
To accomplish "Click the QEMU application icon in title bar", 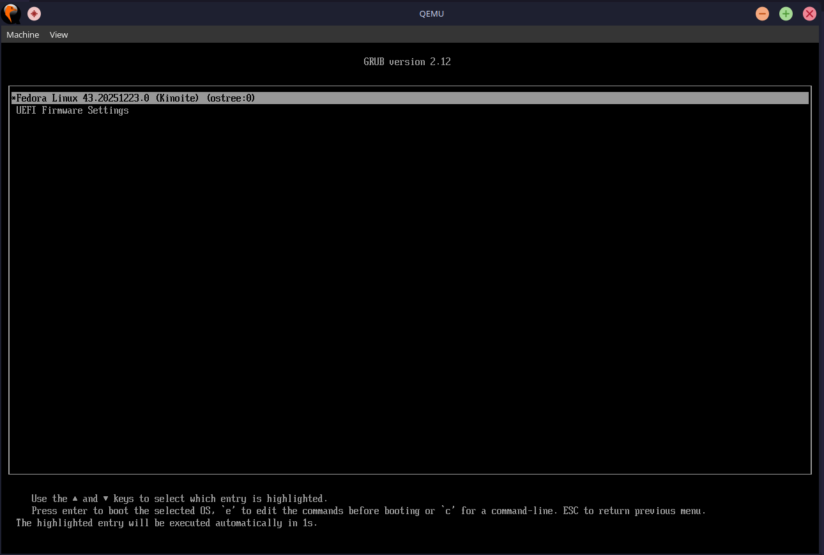I will tap(11, 13).
